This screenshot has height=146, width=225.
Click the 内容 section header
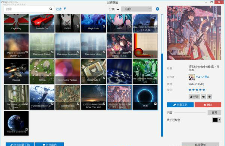pyautogui.click(x=169, y=113)
